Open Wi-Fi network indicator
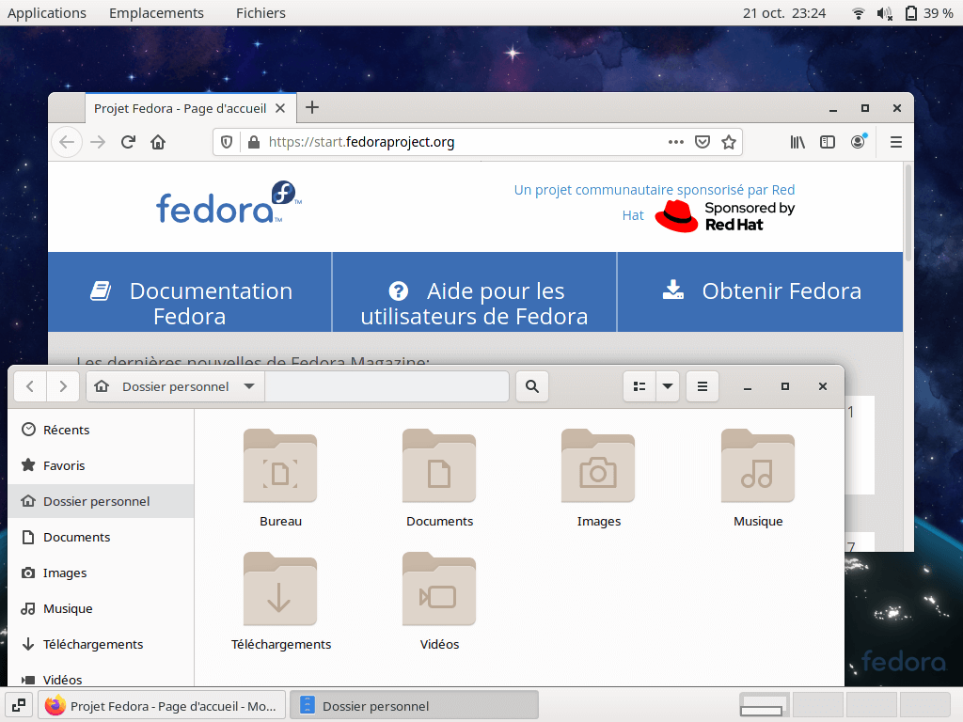This screenshot has height=722, width=963. click(859, 13)
